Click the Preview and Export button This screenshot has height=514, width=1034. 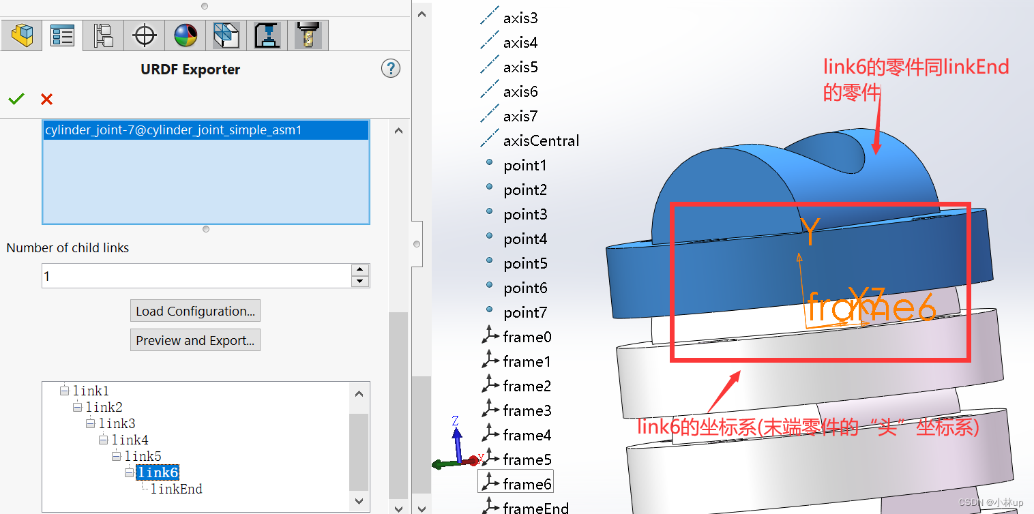[x=195, y=339]
